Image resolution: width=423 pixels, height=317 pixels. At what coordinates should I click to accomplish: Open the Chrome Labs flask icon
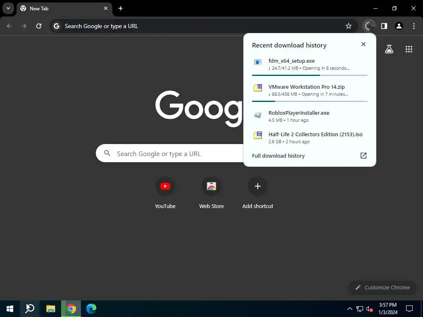(x=389, y=49)
